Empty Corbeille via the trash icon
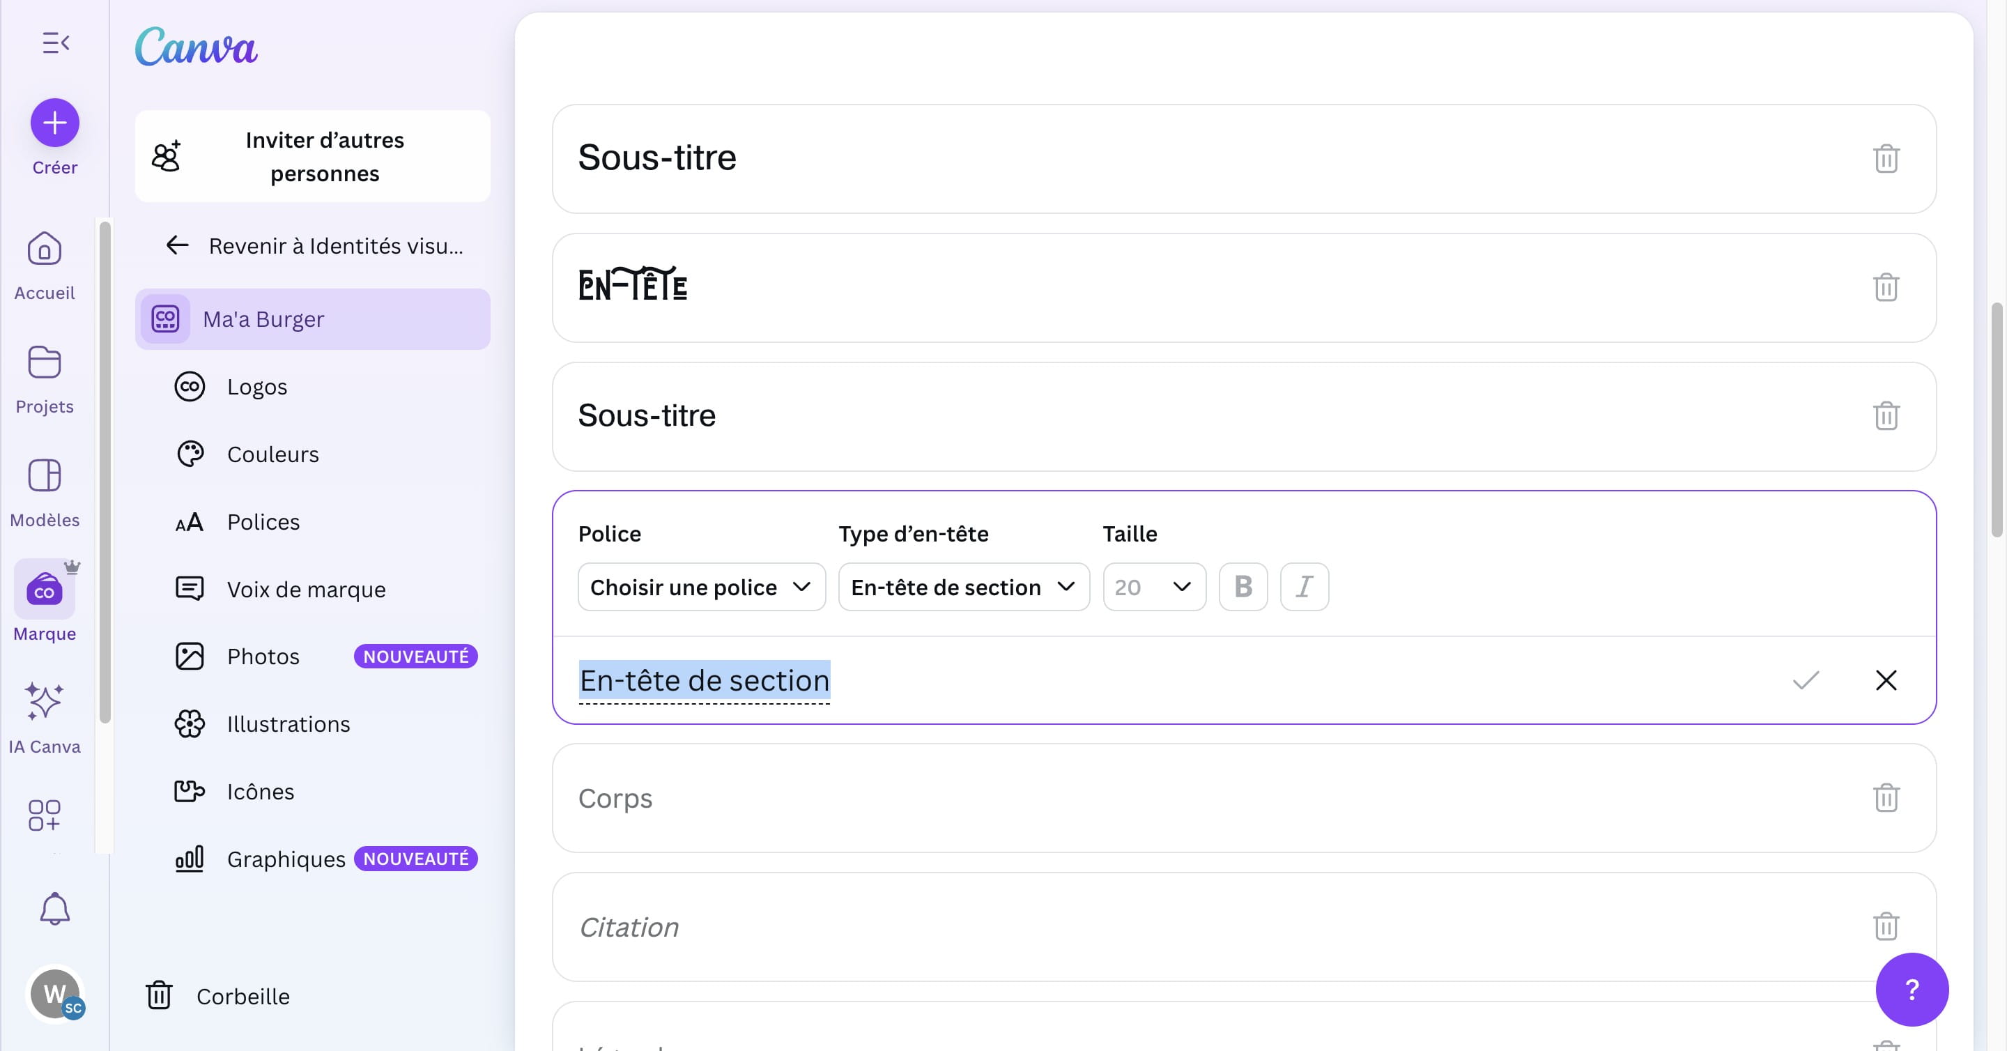The height and width of the screenshot is (1051, 2007). 160,996
